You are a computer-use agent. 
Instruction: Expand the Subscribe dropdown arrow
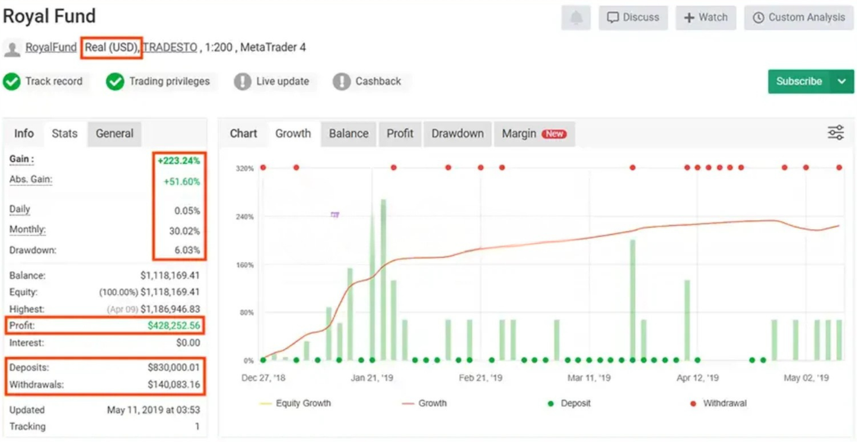842,81
